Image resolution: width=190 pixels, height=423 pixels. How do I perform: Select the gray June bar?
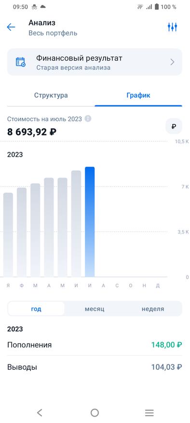point(76,224)
